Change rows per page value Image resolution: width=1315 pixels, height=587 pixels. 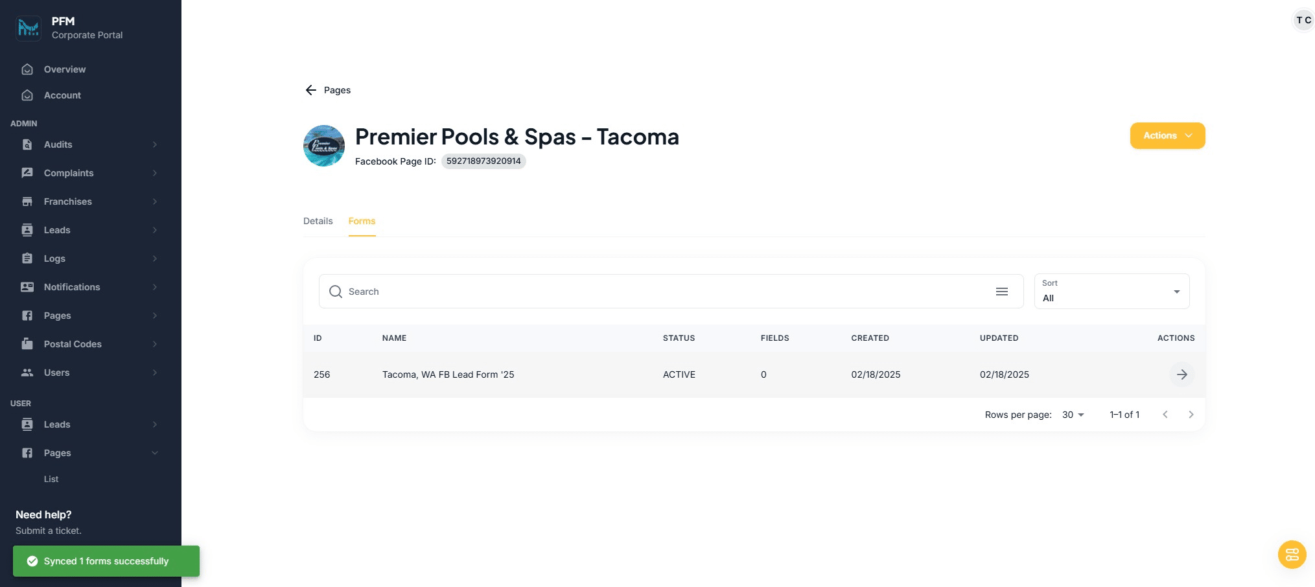point(1073,415)
